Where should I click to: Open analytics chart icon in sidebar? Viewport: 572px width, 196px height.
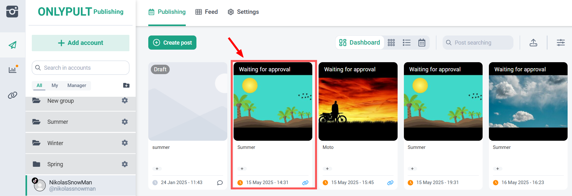pos(13,70)
